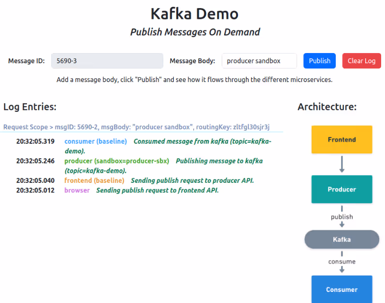
Task: Click the "browser" log source label
Action: click(x=77, y=191)
